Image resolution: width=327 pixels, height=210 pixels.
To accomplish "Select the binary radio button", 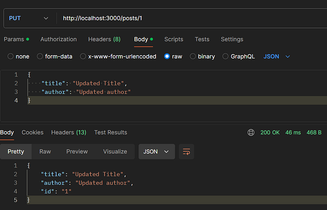I will pyautogui.click(x=192, y=56).
